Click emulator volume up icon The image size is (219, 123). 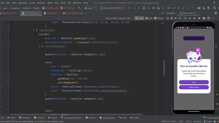click(172, 18)
